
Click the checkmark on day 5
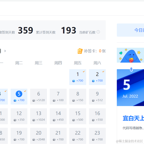coord(25,91)
